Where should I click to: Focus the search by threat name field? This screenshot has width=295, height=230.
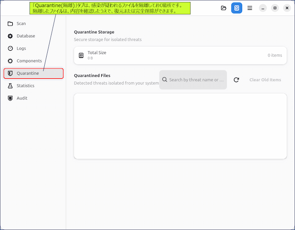pos(193,80)
